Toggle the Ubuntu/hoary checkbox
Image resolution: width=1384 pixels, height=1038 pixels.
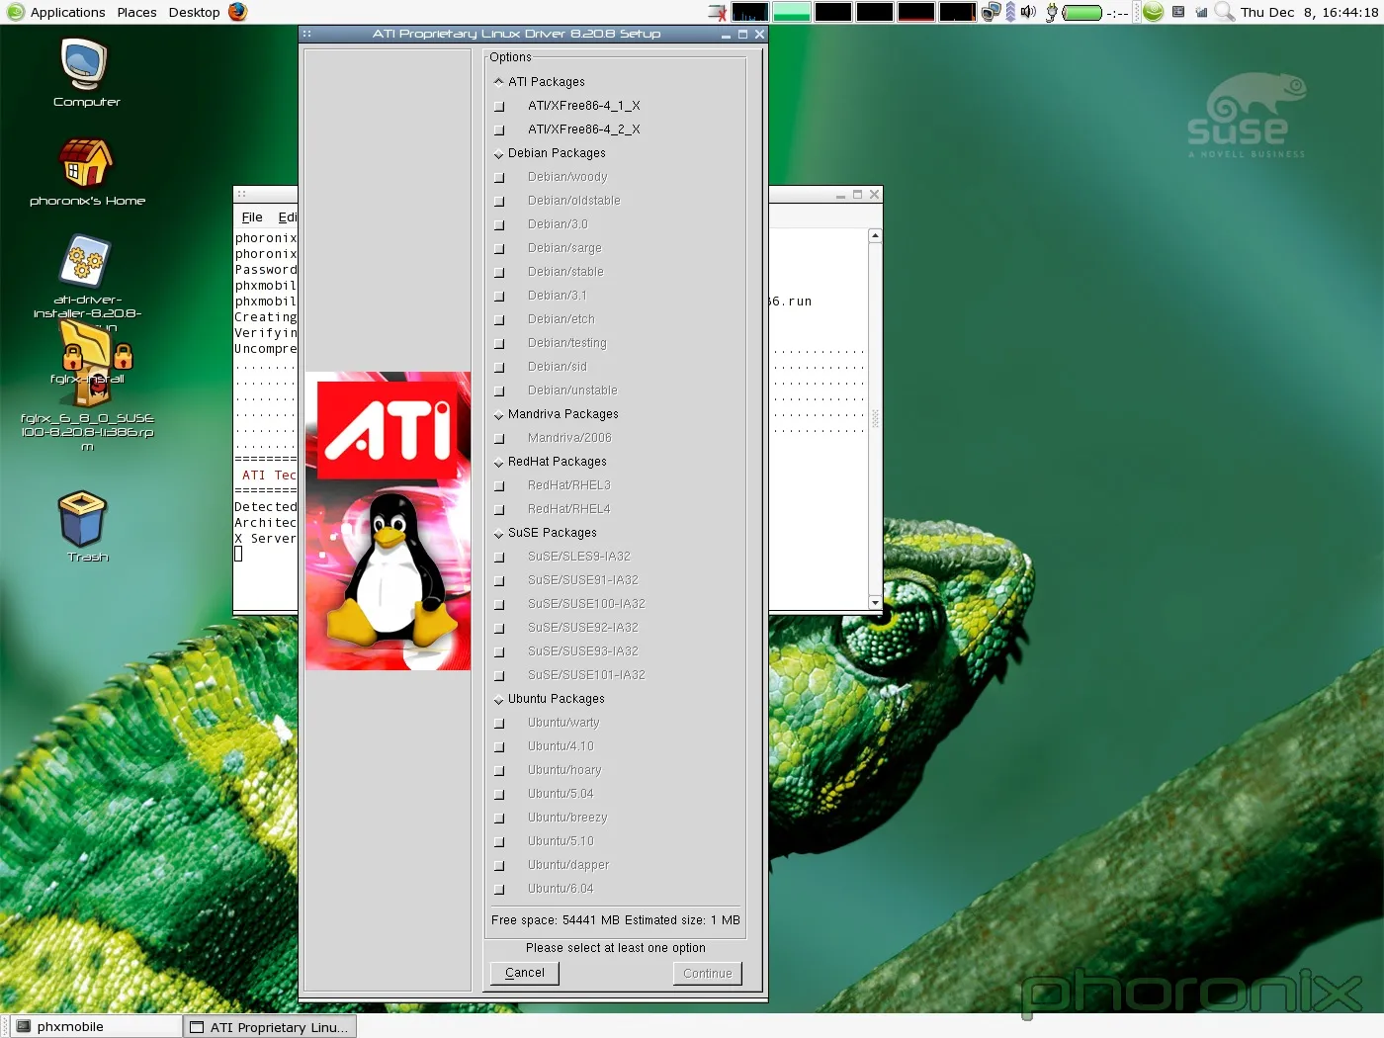point(499,770)
